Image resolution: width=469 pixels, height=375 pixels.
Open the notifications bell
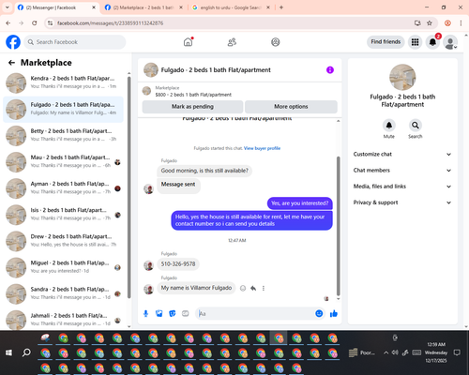point(432,42)
